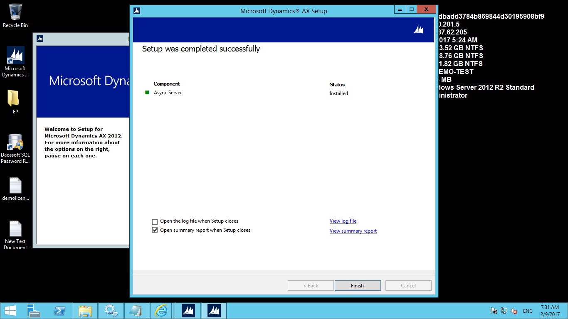Click the AX Setup title bar icon
The height and width of the screenshot is (319, 568).
(x=137, y=11)
